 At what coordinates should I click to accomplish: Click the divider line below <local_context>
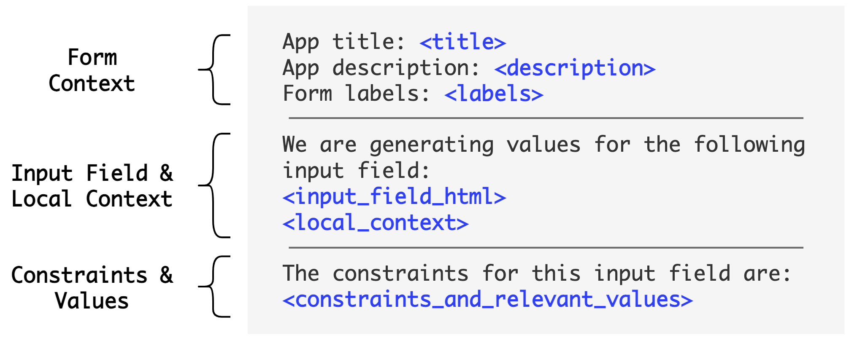(x=546, y=248)
